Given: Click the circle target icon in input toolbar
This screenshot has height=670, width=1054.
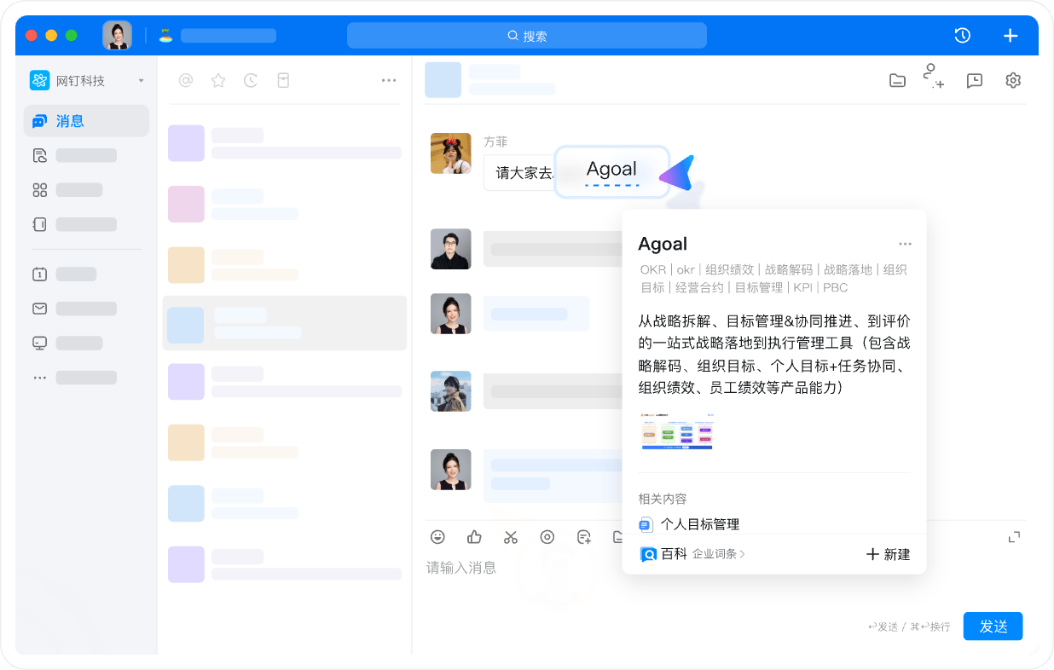Looking at the screenshot, I should pos(547,537).
